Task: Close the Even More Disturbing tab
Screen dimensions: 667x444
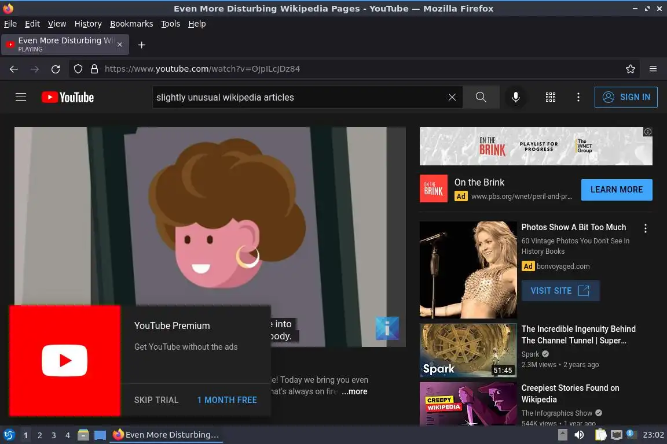Action: (120, 45)
